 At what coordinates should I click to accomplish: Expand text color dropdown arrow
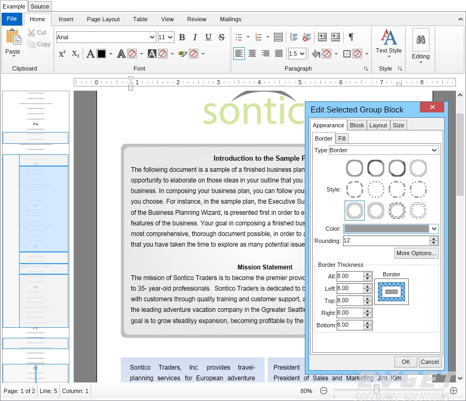coord(111,54)
